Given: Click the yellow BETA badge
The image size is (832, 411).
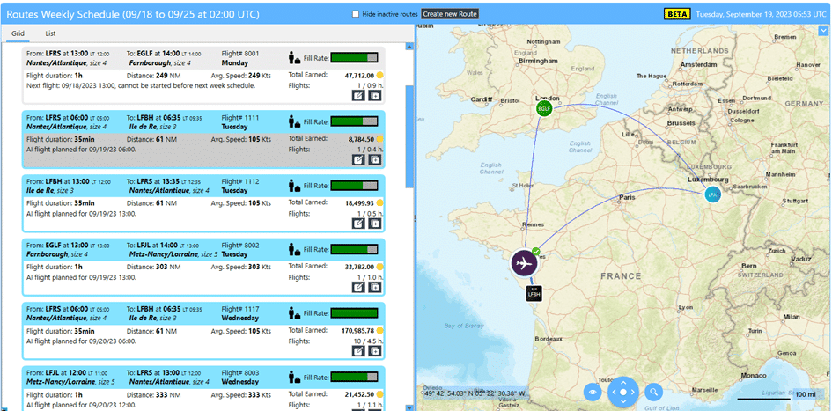Looking at the screenshot, I should (x=676, y=14).
